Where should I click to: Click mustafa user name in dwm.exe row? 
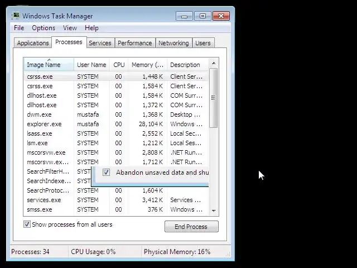pos(88,114)
